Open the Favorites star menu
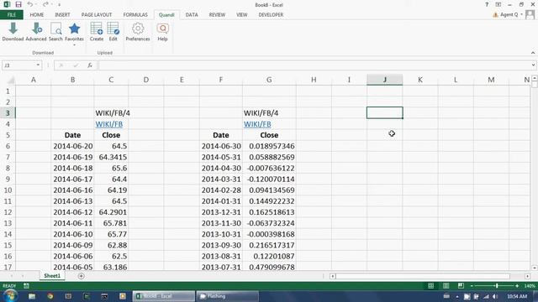Screen dimensions: 538x302 (x=74, y=33)
